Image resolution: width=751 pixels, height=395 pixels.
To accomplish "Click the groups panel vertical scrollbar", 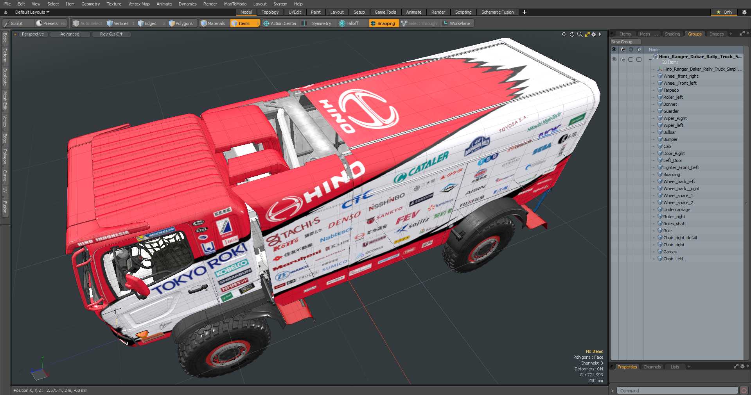I will (x=746, y=203).
